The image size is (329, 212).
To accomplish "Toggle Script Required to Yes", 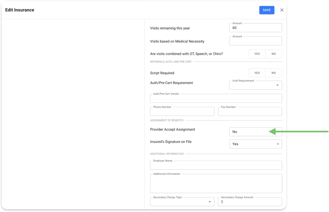I will click(257, 73).
